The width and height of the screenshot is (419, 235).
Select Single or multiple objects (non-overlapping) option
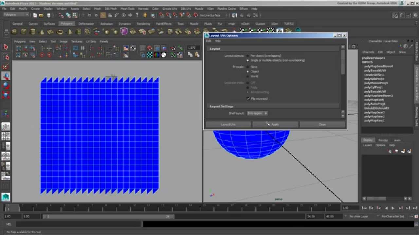247,60
